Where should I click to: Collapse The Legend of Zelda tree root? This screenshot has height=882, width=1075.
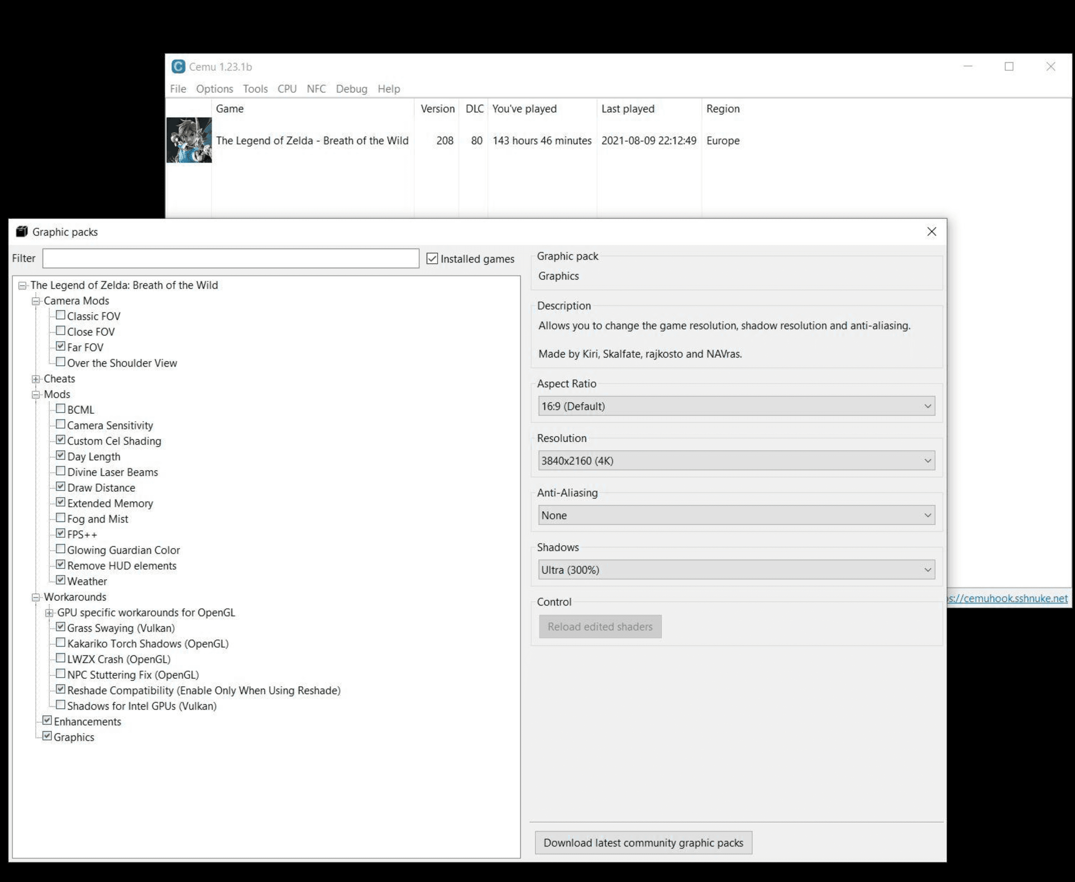click(22, 285)
